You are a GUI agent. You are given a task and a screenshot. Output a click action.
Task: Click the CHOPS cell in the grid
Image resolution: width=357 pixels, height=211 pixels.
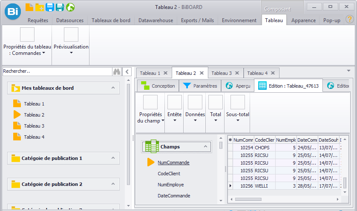pyautogui.click(x=265, y=148)
